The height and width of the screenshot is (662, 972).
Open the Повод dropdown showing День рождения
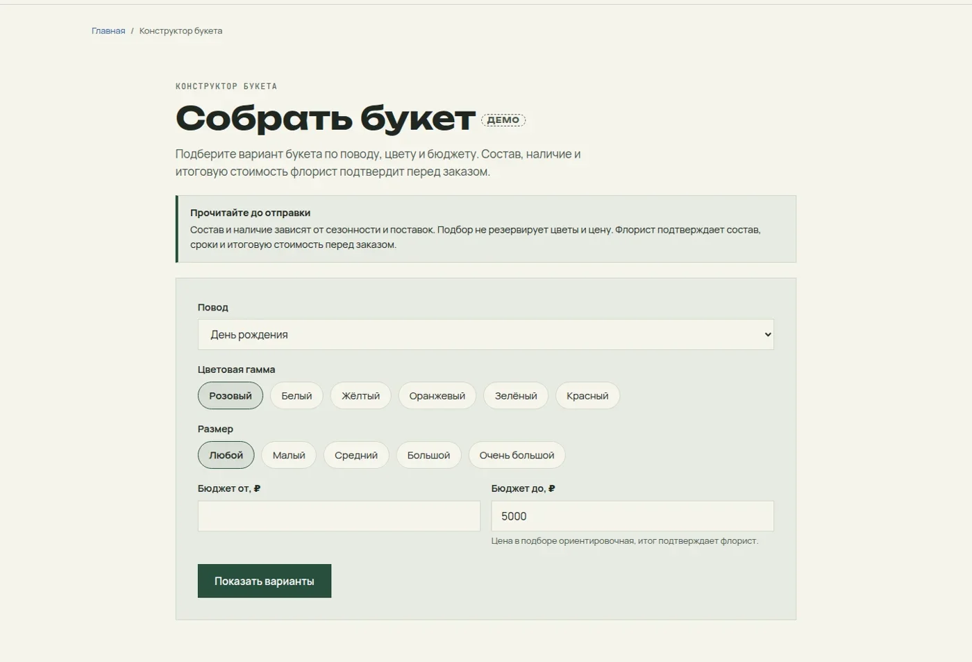point(485,334)
